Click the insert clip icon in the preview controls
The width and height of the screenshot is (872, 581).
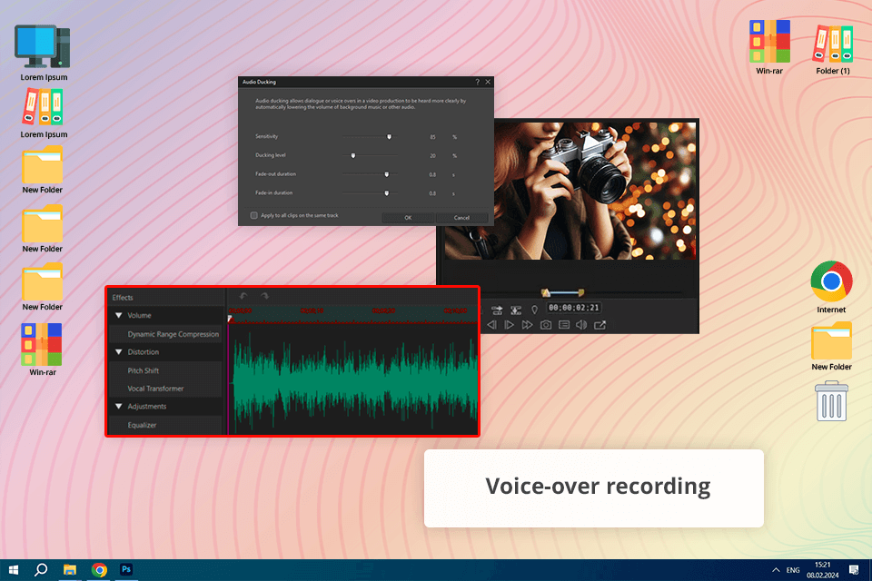click(497, 310)
